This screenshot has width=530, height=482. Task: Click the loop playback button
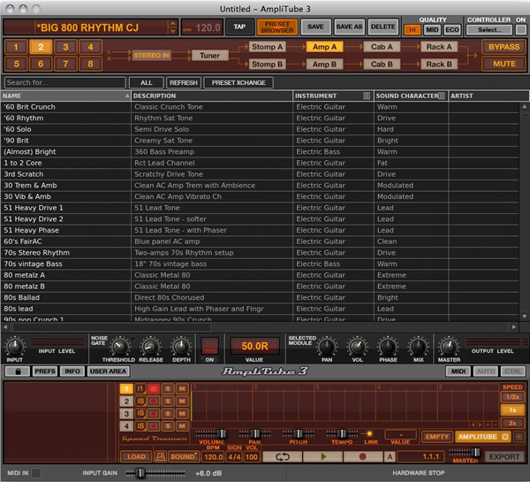click(283, 456)
